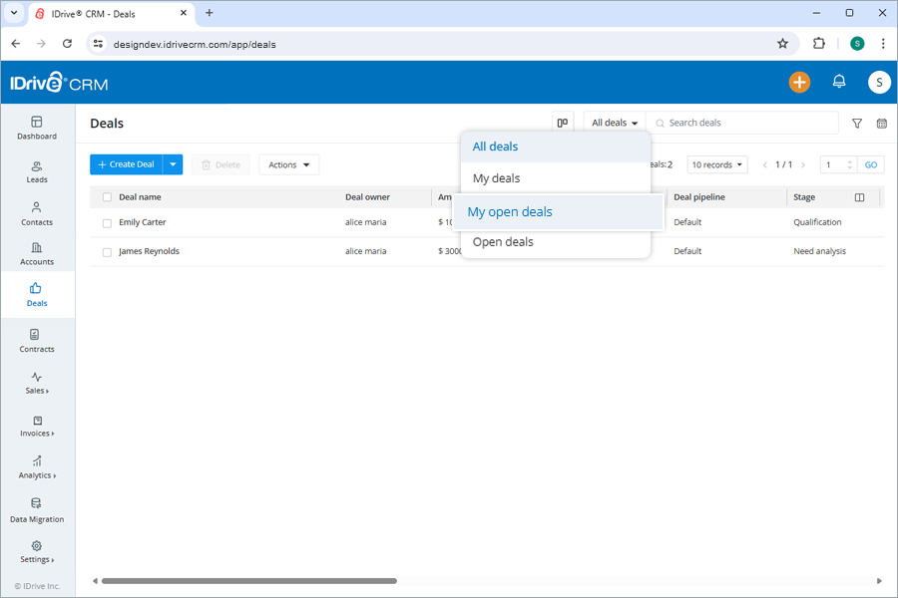Open the calendar view icon

click(x=881, y=123)
